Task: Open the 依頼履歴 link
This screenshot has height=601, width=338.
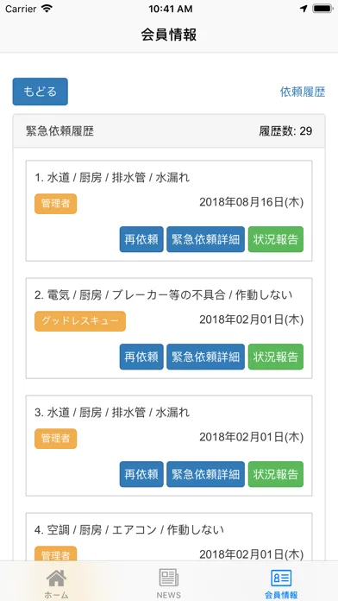Action: [x=303, y=92]
